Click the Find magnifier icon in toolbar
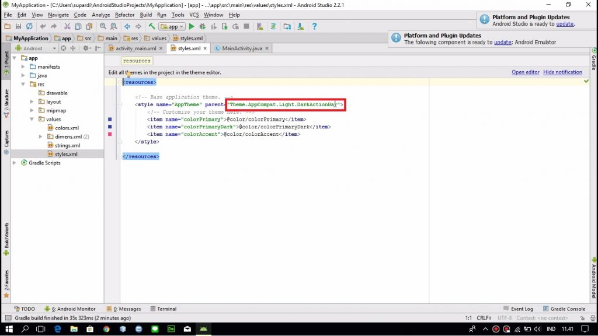The height and width of the screenshot is (336, 598). pos(103,26)
